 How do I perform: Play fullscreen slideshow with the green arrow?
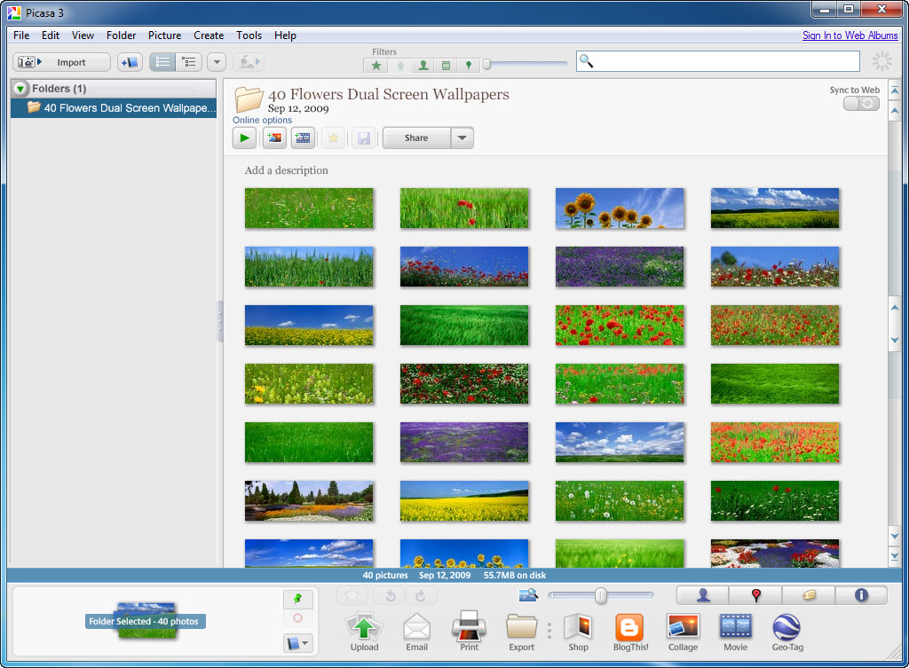click(245, 138)
